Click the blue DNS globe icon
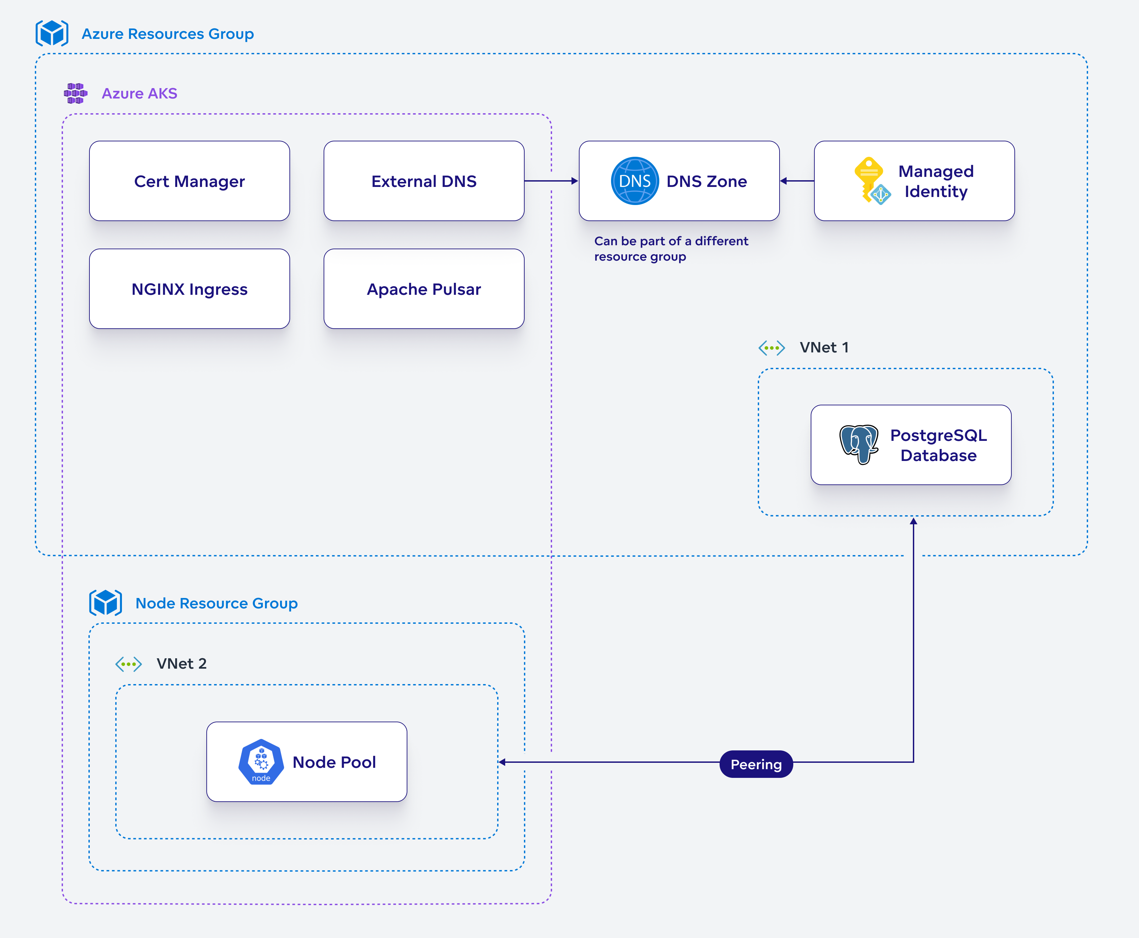1139x938 pixels. coord(634,181)
